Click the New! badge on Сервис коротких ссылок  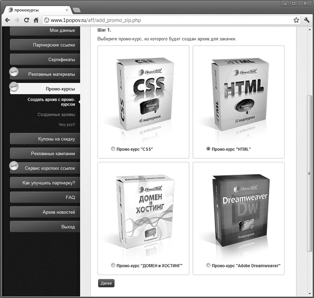point(13,166)
